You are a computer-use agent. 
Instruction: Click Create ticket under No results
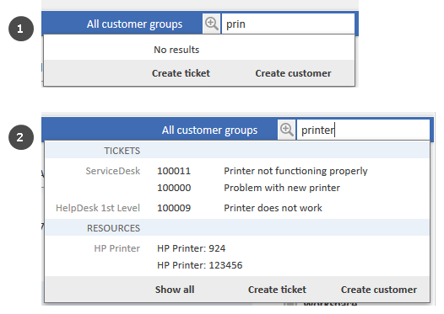point(181,73)
